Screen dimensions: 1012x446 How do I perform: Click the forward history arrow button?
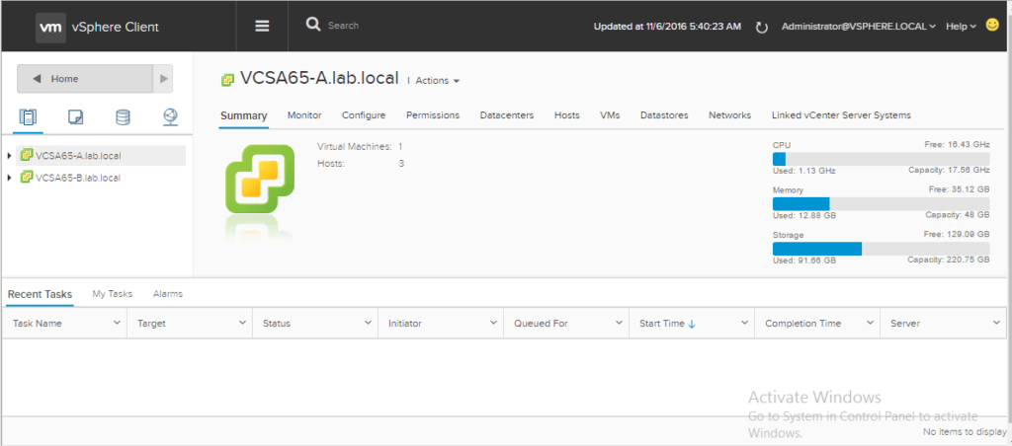coord(163,79)
